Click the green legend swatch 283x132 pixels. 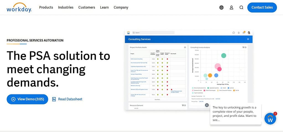[x=208, y=88]
